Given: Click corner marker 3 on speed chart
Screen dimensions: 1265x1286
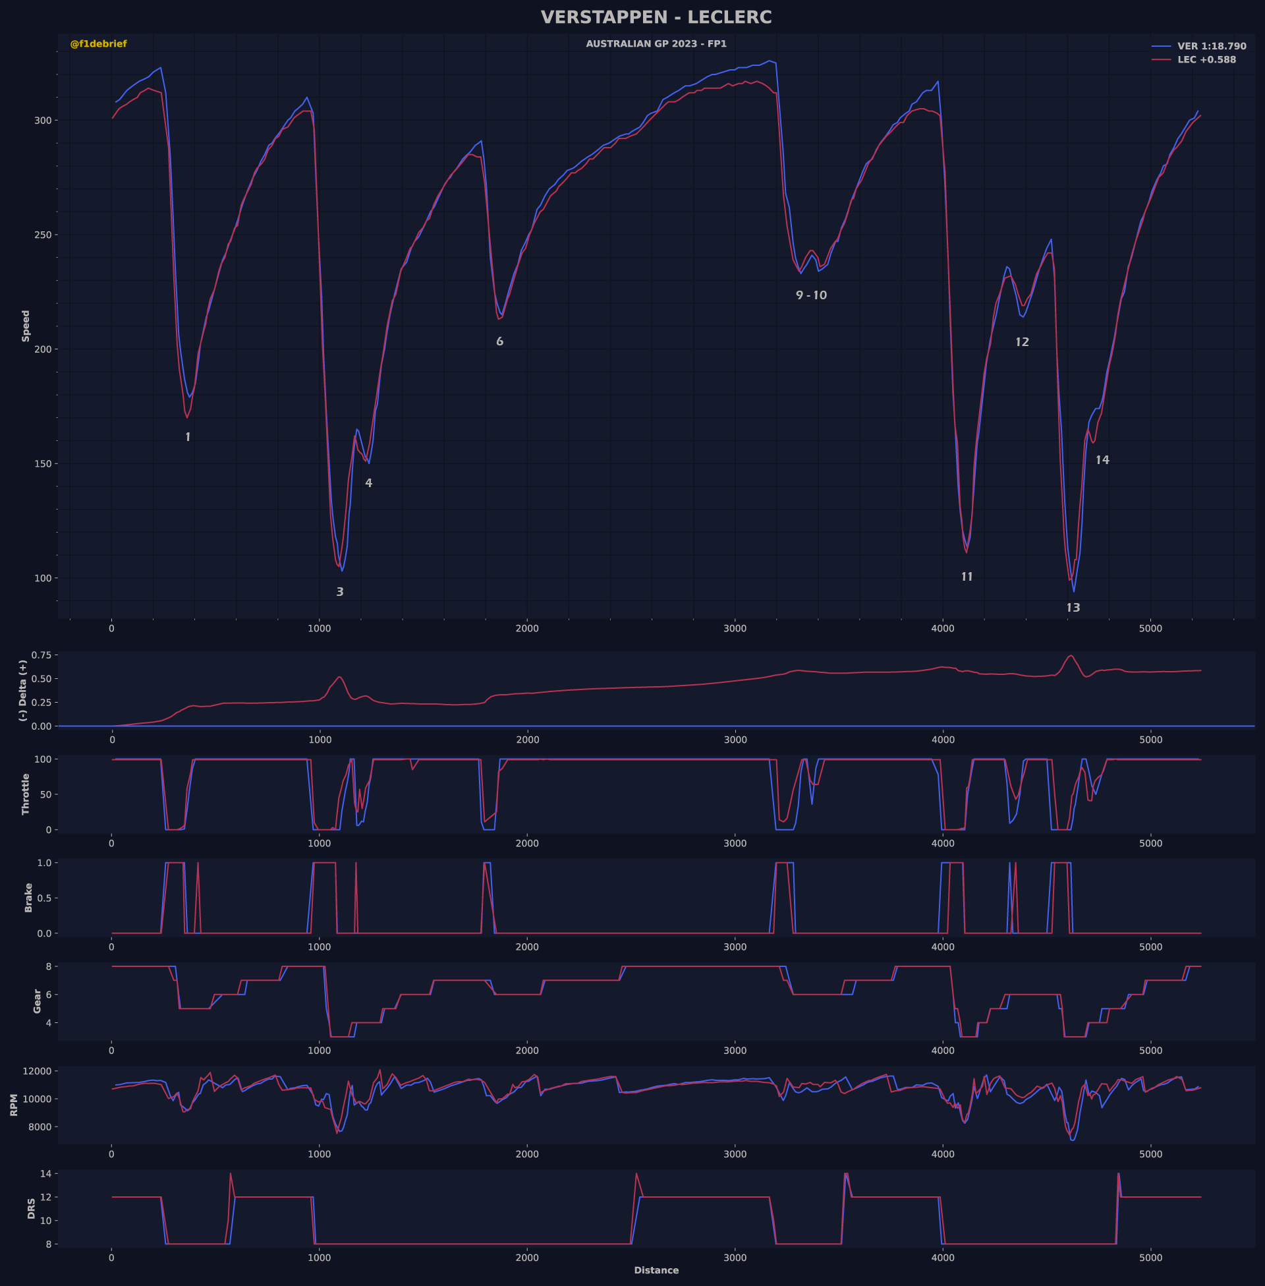Looking at the screenshot, I should (339, 591).
